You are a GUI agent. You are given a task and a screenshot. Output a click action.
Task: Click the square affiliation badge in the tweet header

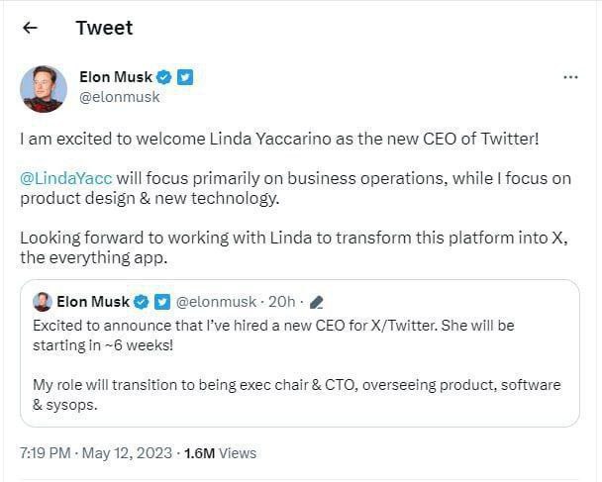tap(185, 77)
